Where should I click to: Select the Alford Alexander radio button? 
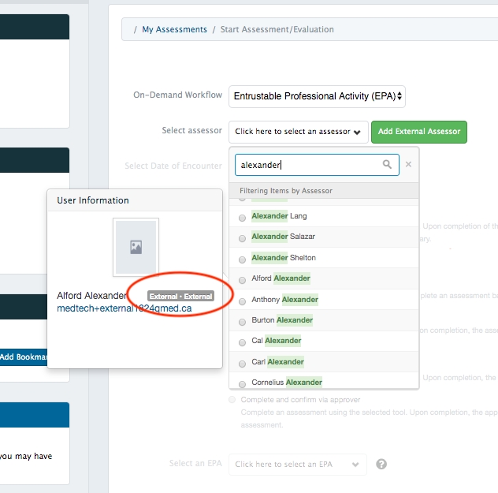tap(242, 280)
